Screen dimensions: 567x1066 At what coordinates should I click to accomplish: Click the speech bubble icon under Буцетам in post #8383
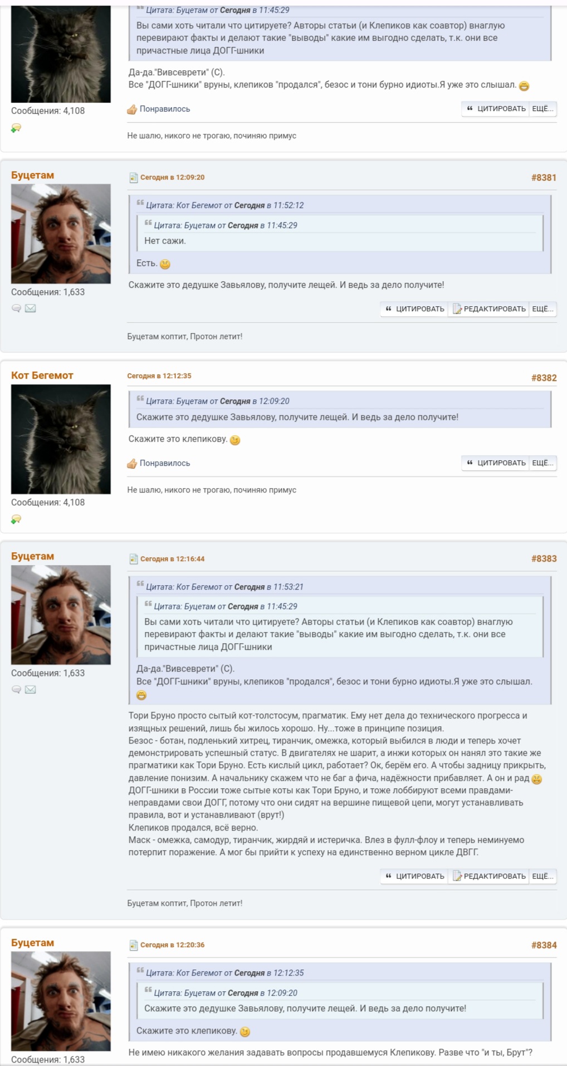pyautogui.click(x=17, y=689)
